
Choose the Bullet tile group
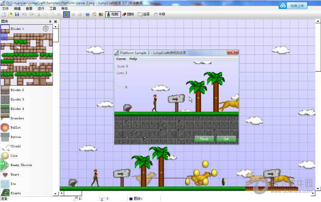point(26,127)
